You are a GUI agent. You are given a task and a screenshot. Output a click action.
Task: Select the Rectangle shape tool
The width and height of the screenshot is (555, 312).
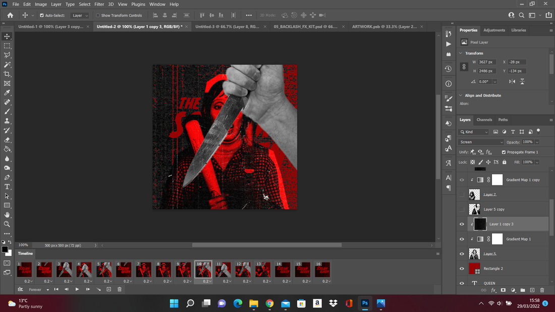click(x=7, y=206)
